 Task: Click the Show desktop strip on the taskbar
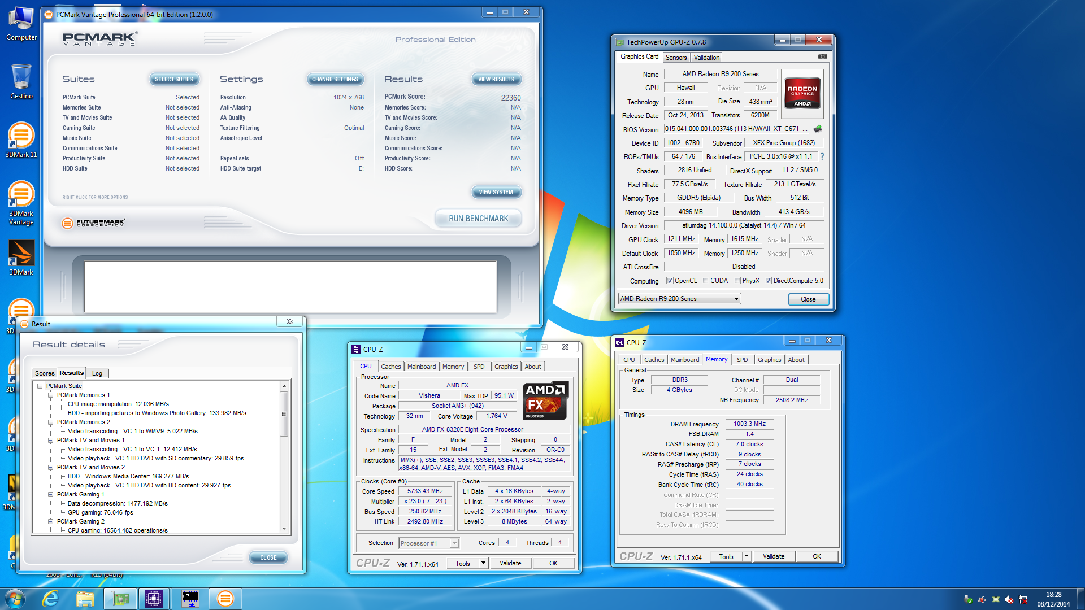point(1080,599)
